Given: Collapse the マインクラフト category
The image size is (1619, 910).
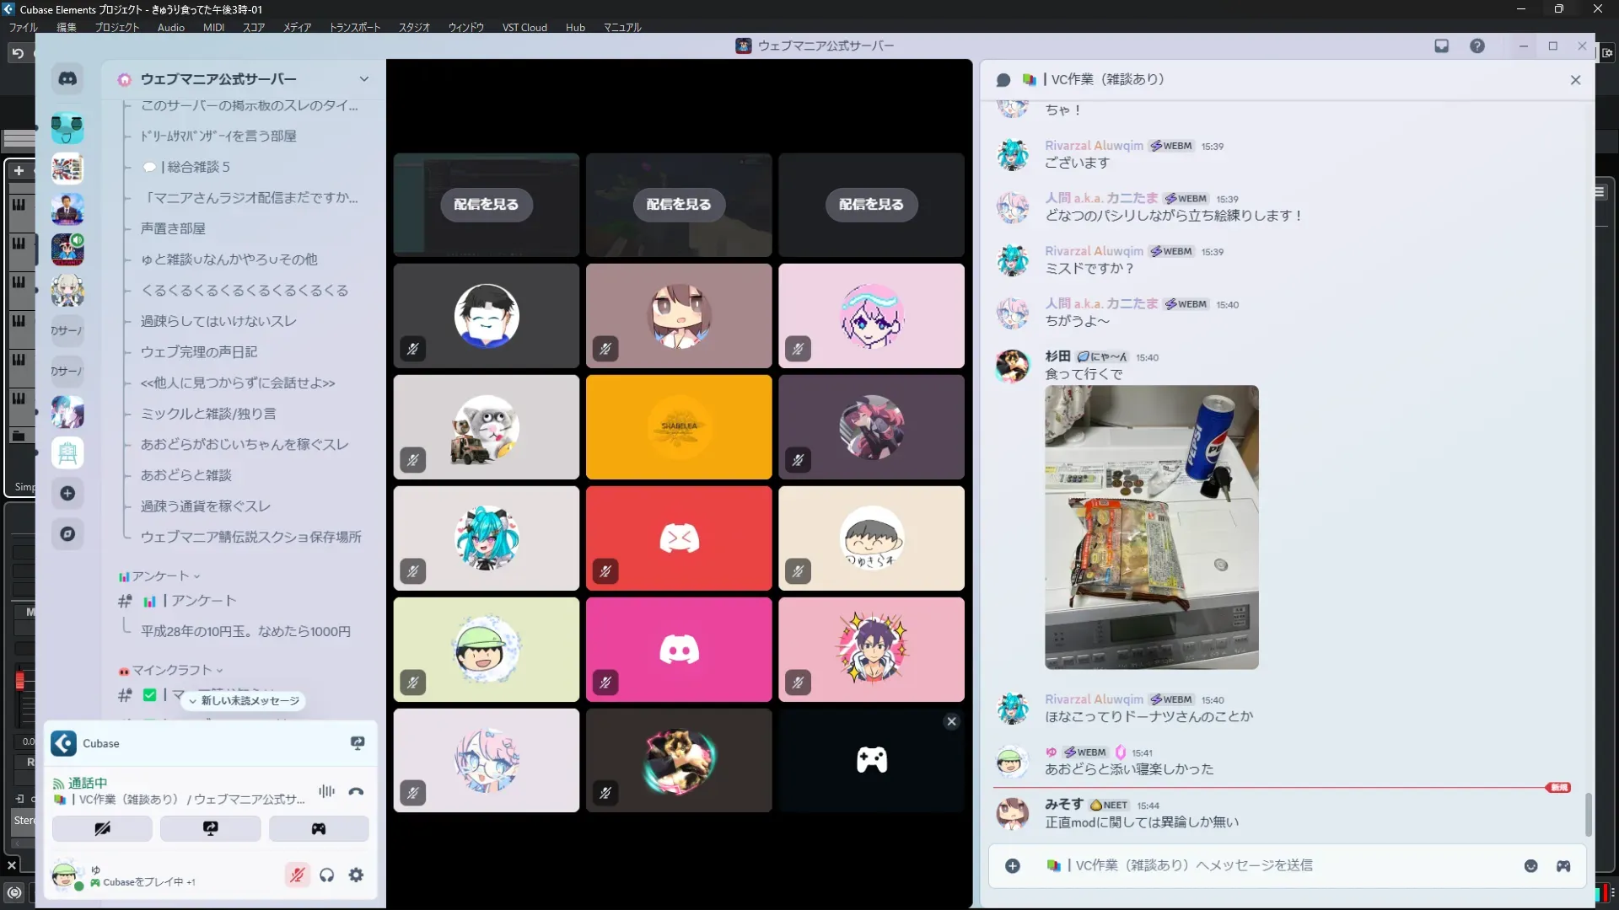Looking at the screenshot, I should click(172, 671).
